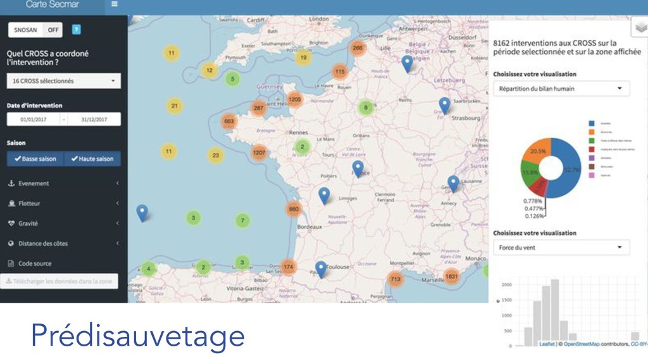
Task: Click the map cluster marker 1831
Action: (x=452, y=276)
